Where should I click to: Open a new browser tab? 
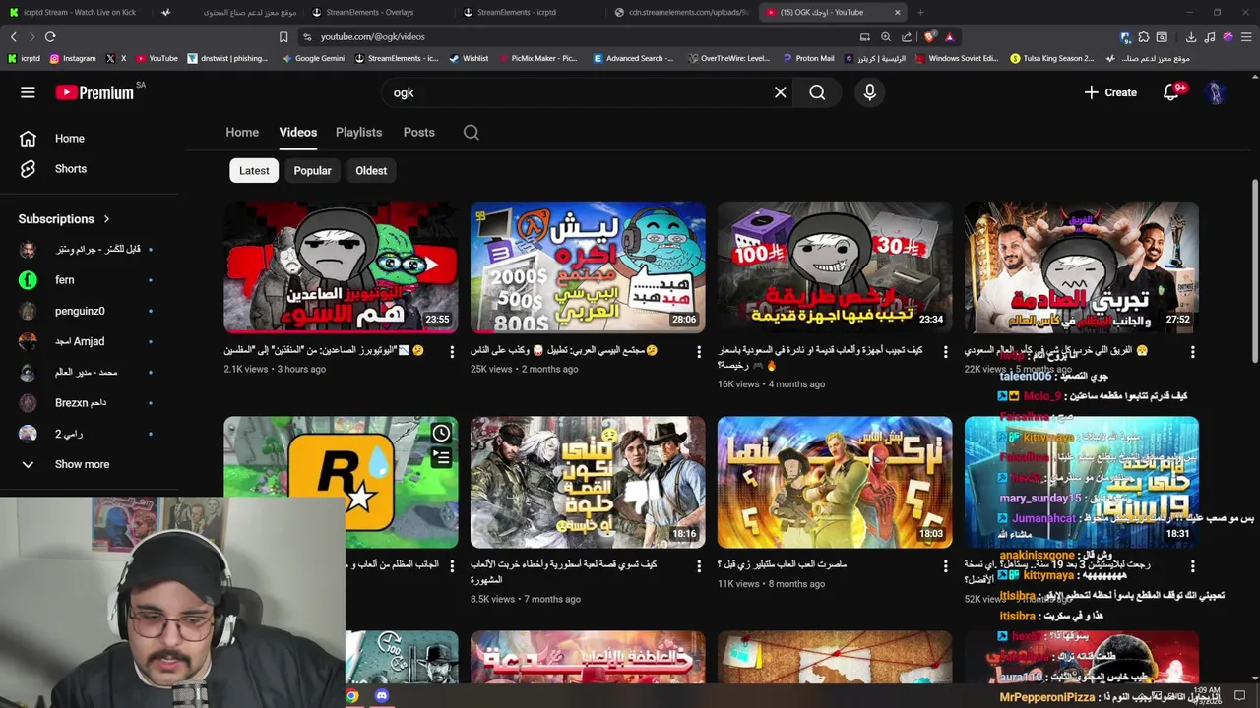pos(920,12)
